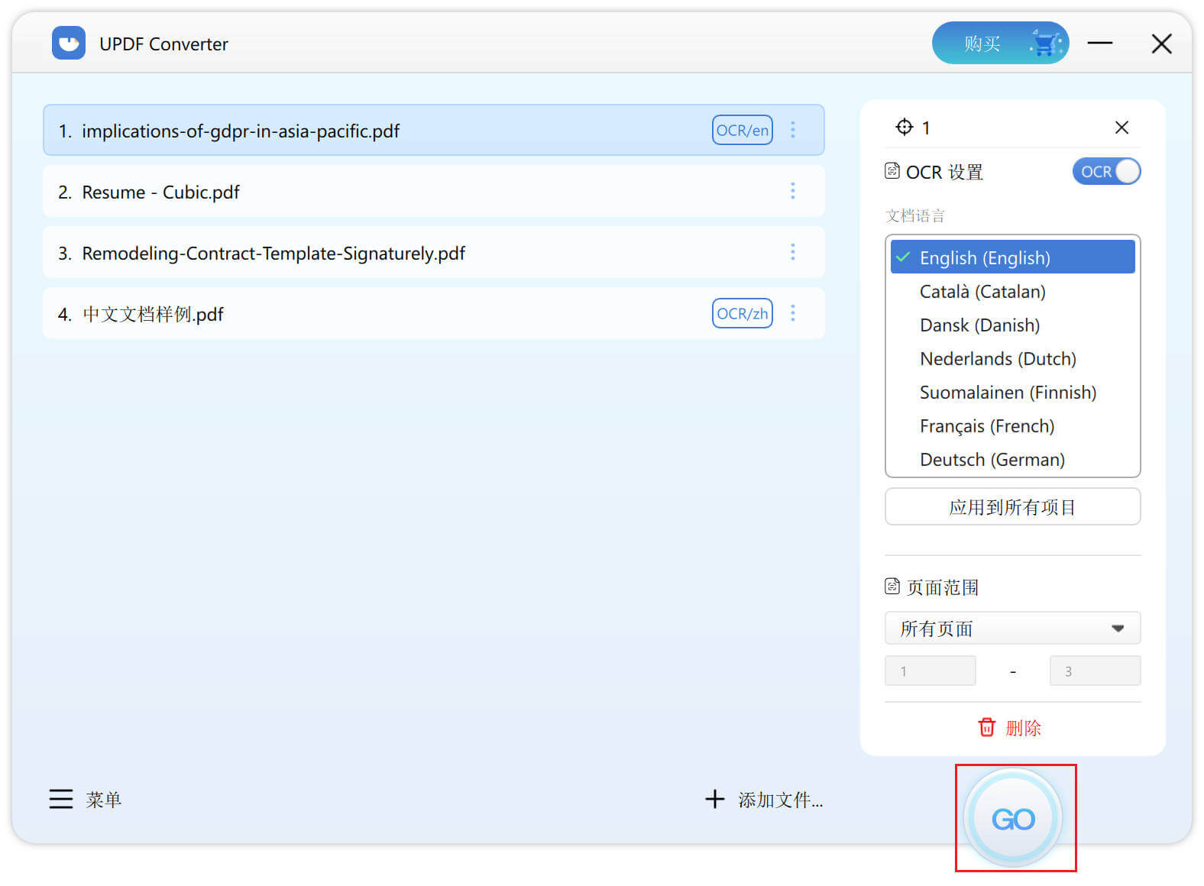Click the OCR 设置 document icon
Viewport: 1204px width, 886px height.
pyautogui.click(x=892, y=171)
